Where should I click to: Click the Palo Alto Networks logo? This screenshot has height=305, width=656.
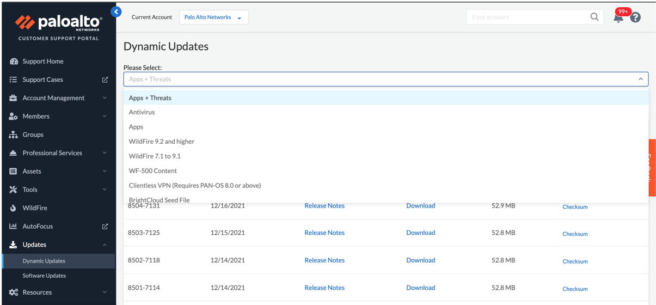(x=58, y=23)
